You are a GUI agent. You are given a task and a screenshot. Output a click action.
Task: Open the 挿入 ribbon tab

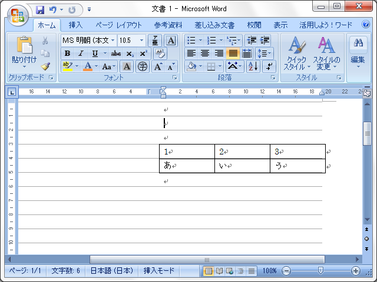[75, 25]
